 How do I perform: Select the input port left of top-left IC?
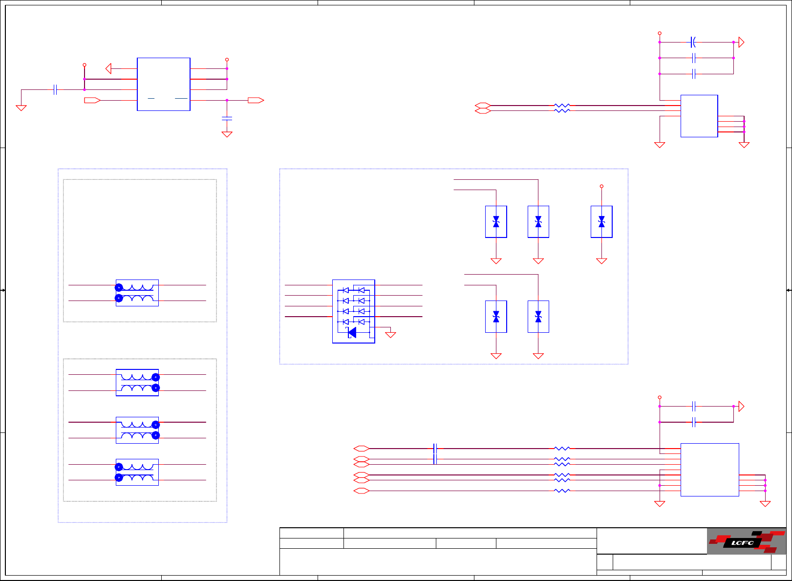click(92, 100)
